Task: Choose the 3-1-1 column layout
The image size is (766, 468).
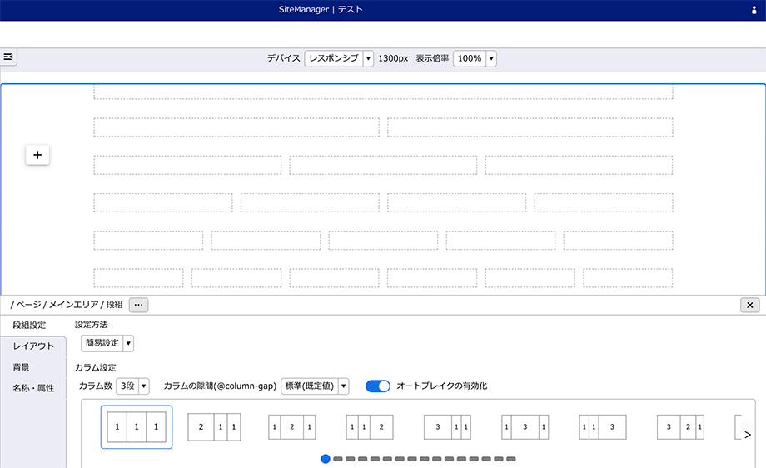Action: coord(447,427)
